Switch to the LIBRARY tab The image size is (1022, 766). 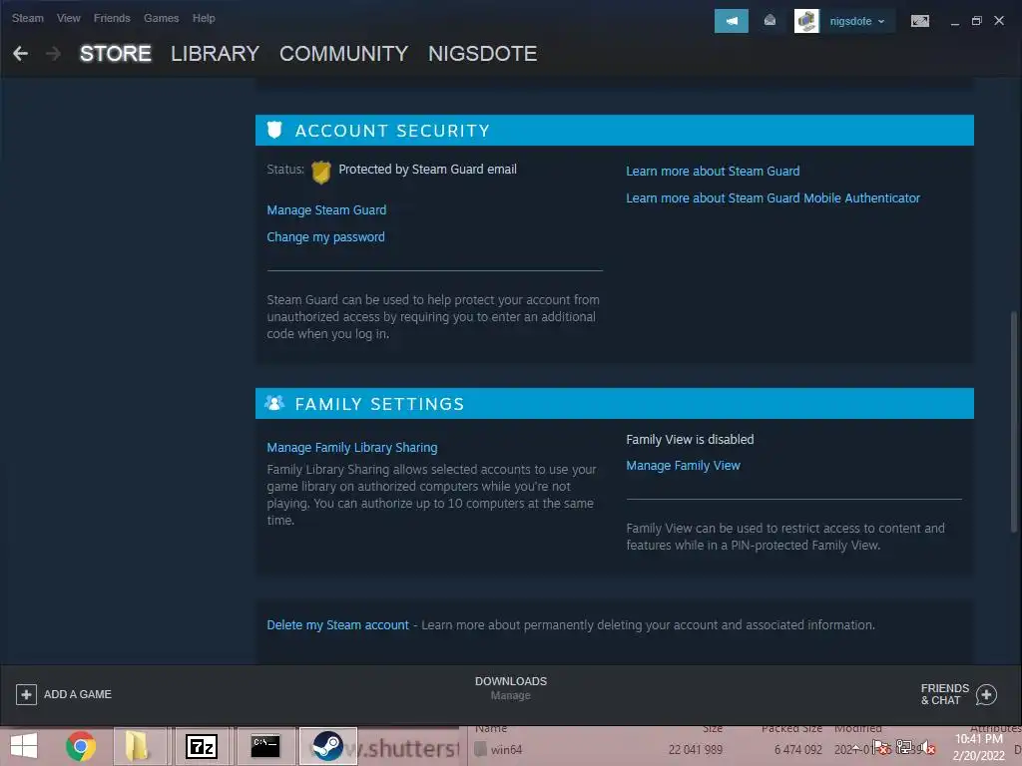(x=216, y=54)
